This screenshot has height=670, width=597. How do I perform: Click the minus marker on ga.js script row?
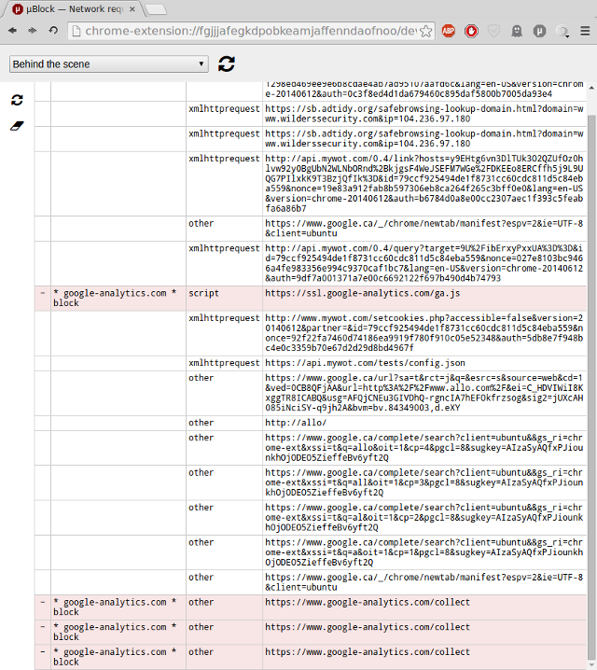42,293
